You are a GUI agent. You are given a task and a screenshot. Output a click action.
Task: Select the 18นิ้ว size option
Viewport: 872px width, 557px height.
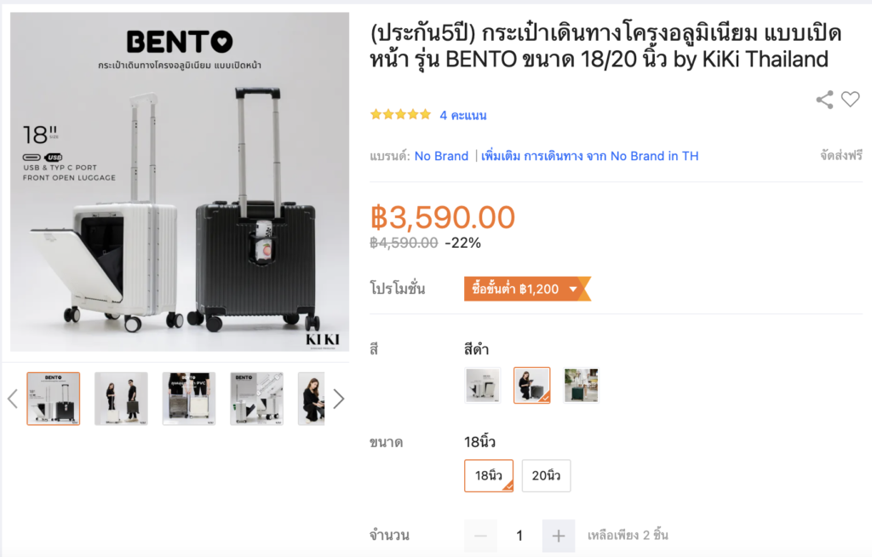[489, 476]
